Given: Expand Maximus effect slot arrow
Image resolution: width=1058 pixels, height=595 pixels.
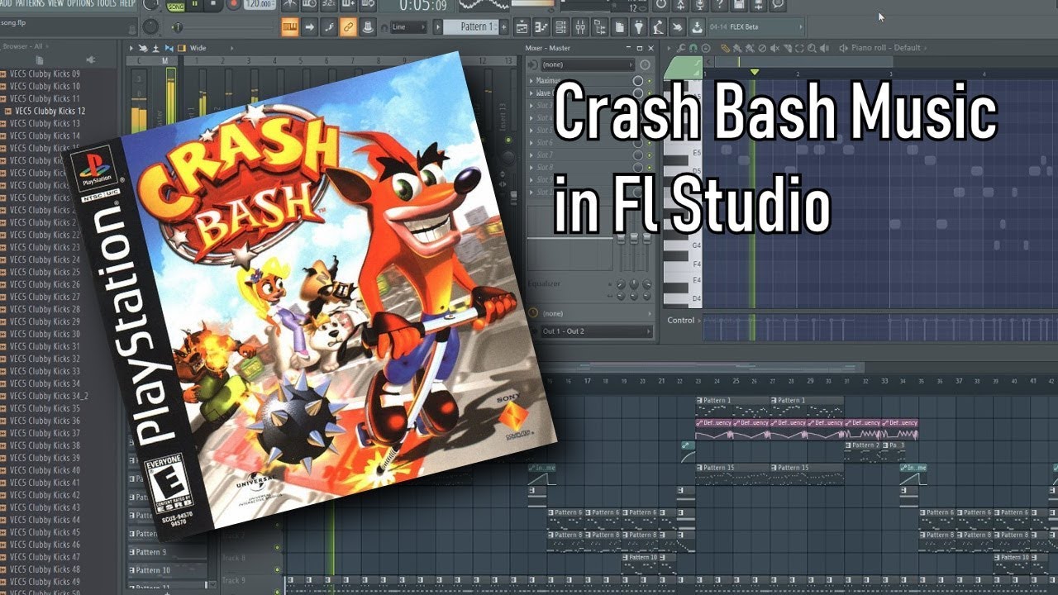Looking at the screenshot, I should pos(531,81).
